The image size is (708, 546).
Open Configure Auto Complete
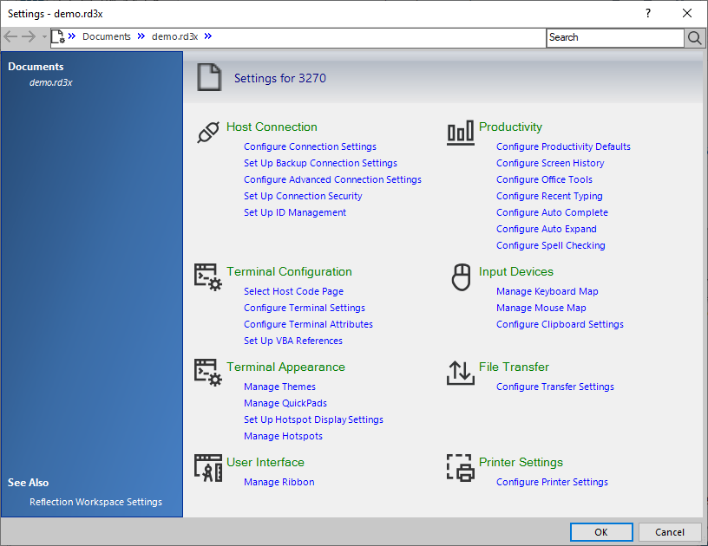(552, 212)
